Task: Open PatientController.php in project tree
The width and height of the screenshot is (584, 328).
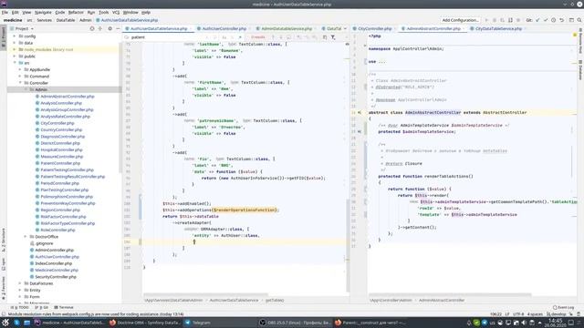Action: 60,163
